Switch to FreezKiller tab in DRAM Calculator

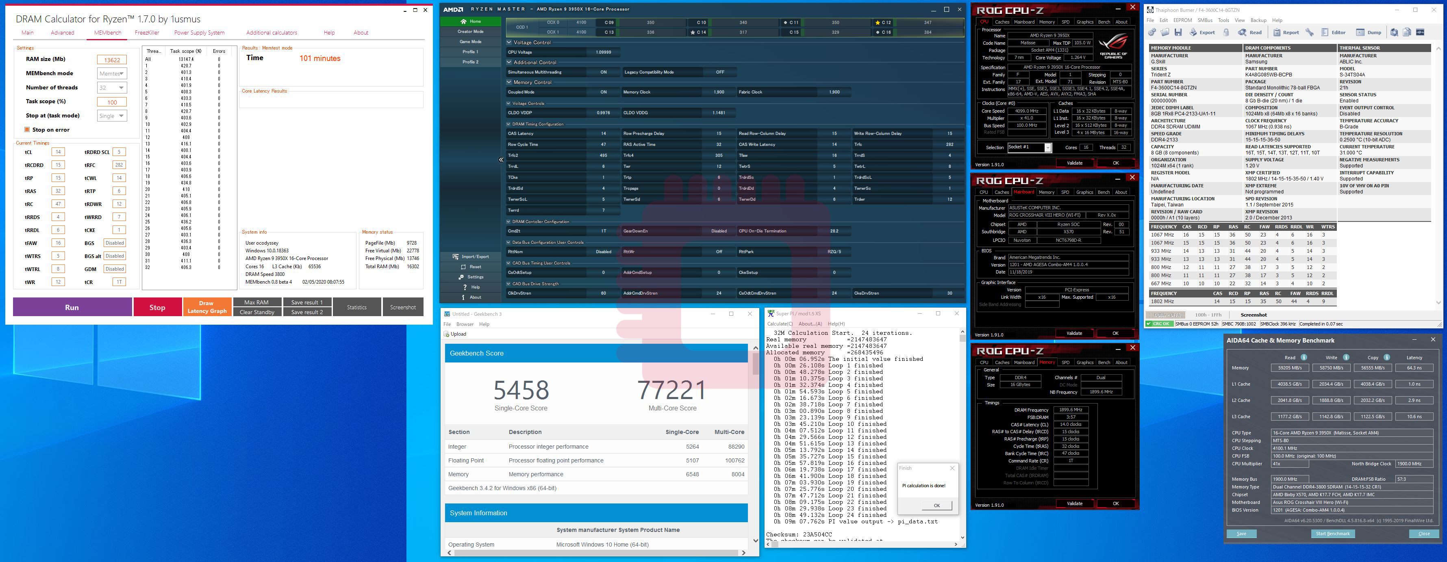click(x=147, y=33)
